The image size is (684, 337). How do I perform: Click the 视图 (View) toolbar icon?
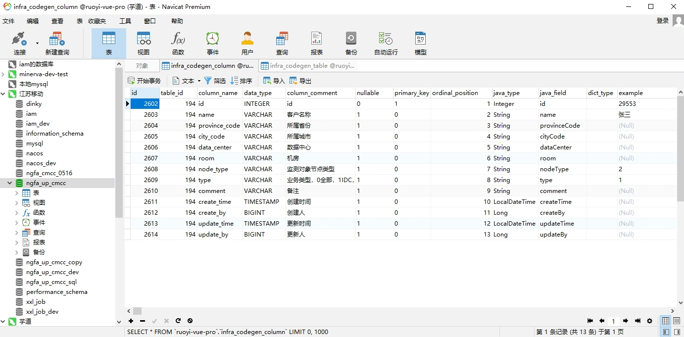144,44
